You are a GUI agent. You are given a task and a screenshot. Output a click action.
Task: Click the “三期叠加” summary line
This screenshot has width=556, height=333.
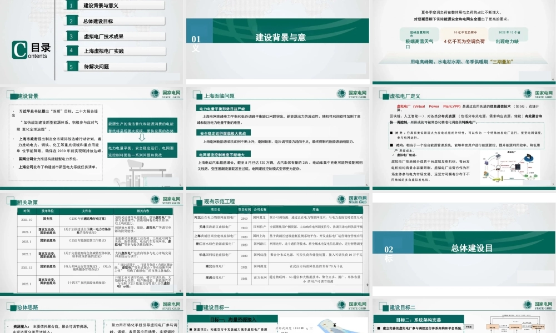tap(461, 62)
